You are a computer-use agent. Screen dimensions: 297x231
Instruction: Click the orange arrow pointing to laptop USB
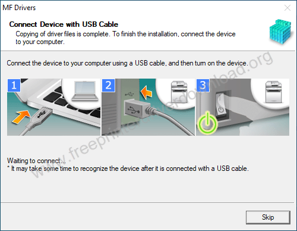point(21,117)
